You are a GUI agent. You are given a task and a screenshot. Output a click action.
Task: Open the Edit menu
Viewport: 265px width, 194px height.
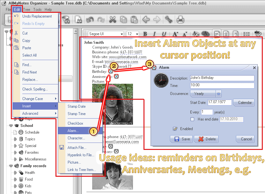click(x=17, y=10)
